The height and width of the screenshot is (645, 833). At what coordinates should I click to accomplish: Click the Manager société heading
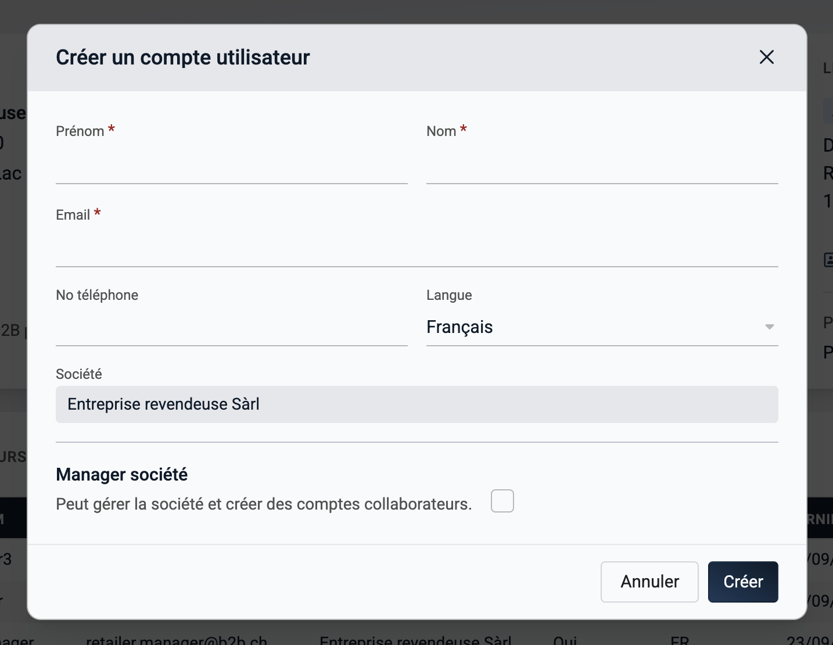121,475
